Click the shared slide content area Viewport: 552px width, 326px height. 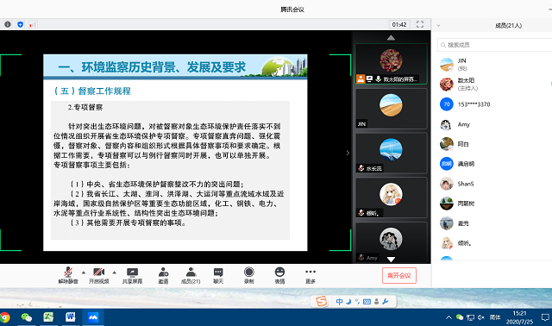coord(175,153)
